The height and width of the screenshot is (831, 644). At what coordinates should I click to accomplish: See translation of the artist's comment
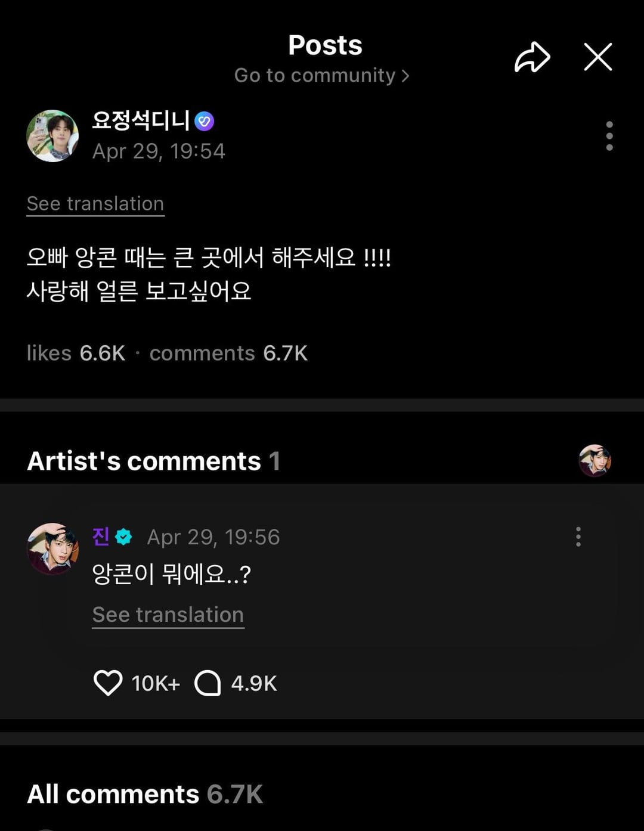(168, 615)
